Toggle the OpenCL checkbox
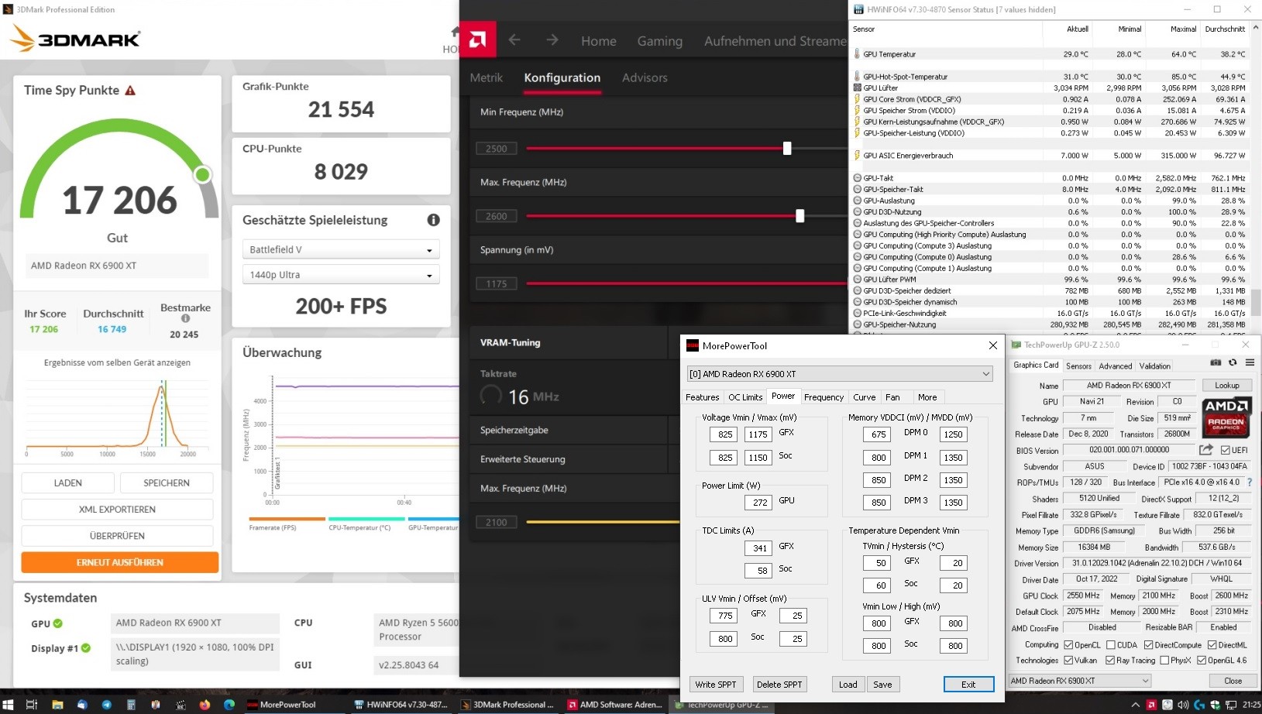 (x=1068, y=645)
